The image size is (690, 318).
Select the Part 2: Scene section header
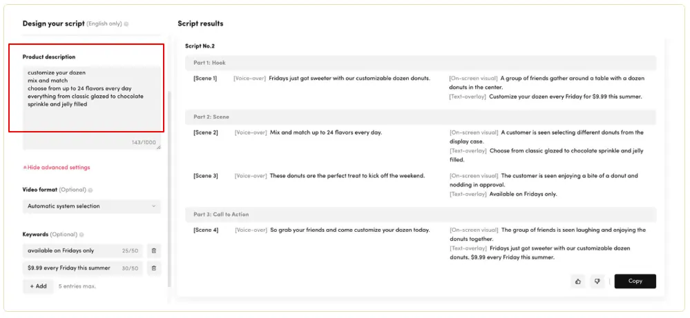(x=420, y=117)
